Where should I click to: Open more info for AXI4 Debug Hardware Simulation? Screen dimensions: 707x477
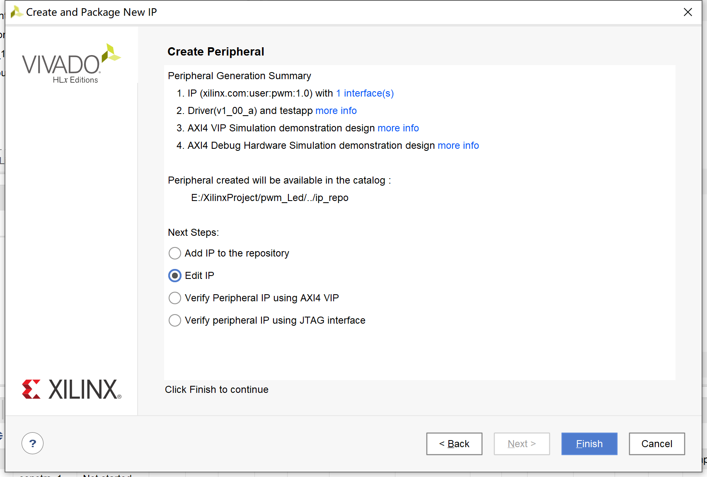point(458,145)
